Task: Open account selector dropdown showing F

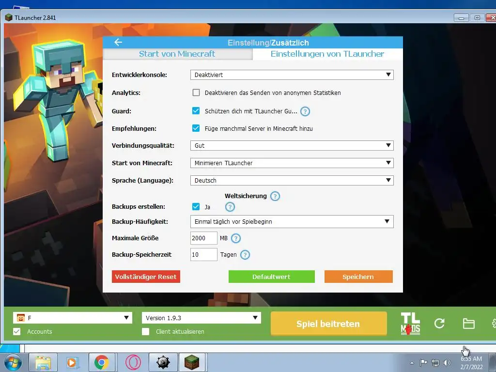Action: pos(73,318)
